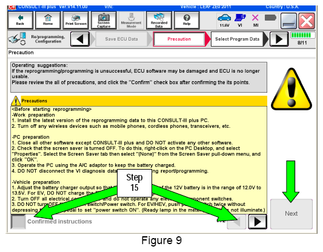Click the Precautions header warning icon
The width and height of the screenshot is (323, 252).
click(x=16, y=101)
